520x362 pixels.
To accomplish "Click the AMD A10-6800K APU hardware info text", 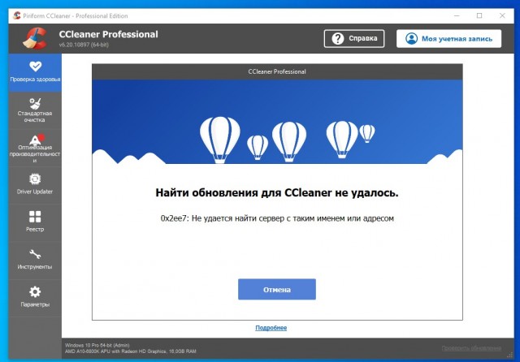I will 130,351.
